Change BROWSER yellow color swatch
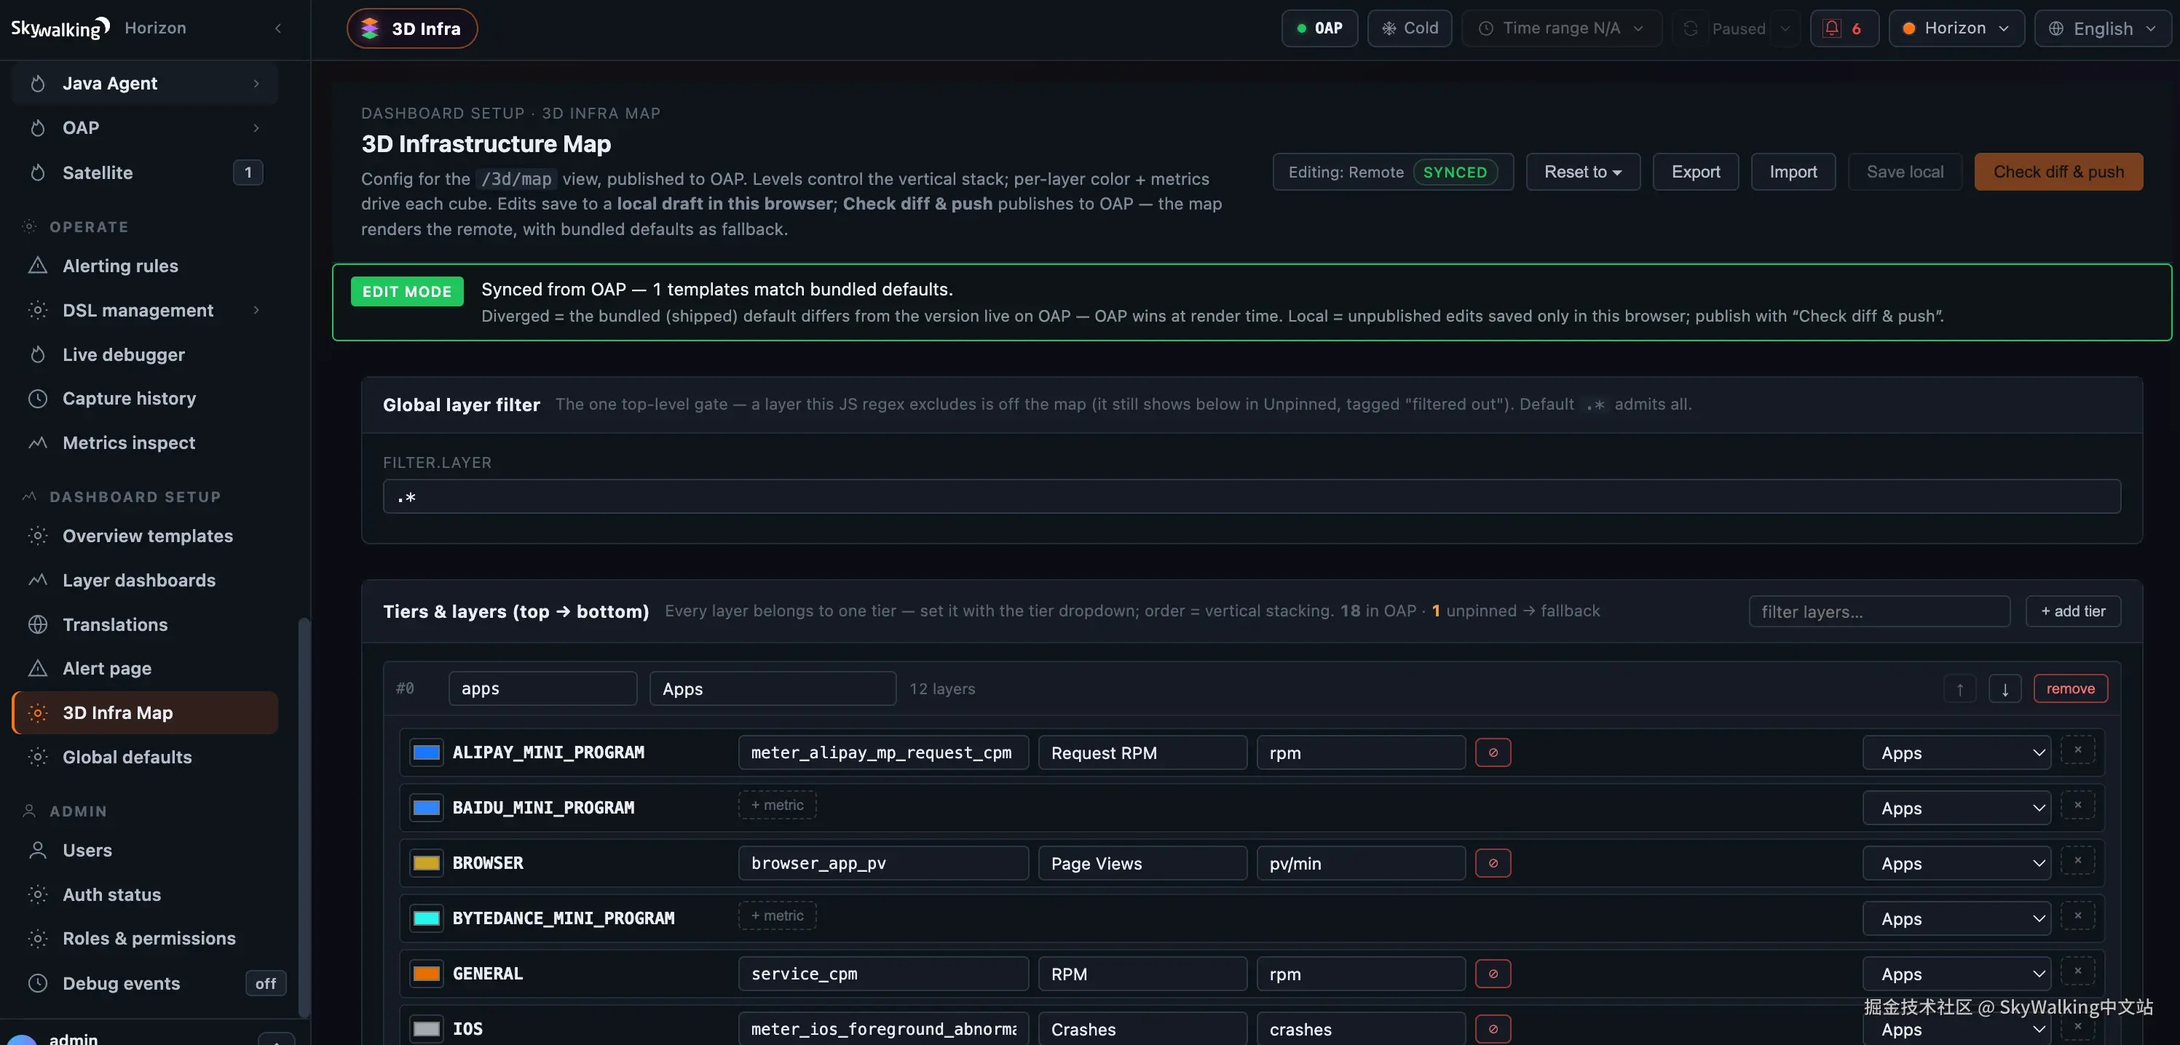Screen dimensions: 2180x1045 pyautogui.click(x=426, y=863)
